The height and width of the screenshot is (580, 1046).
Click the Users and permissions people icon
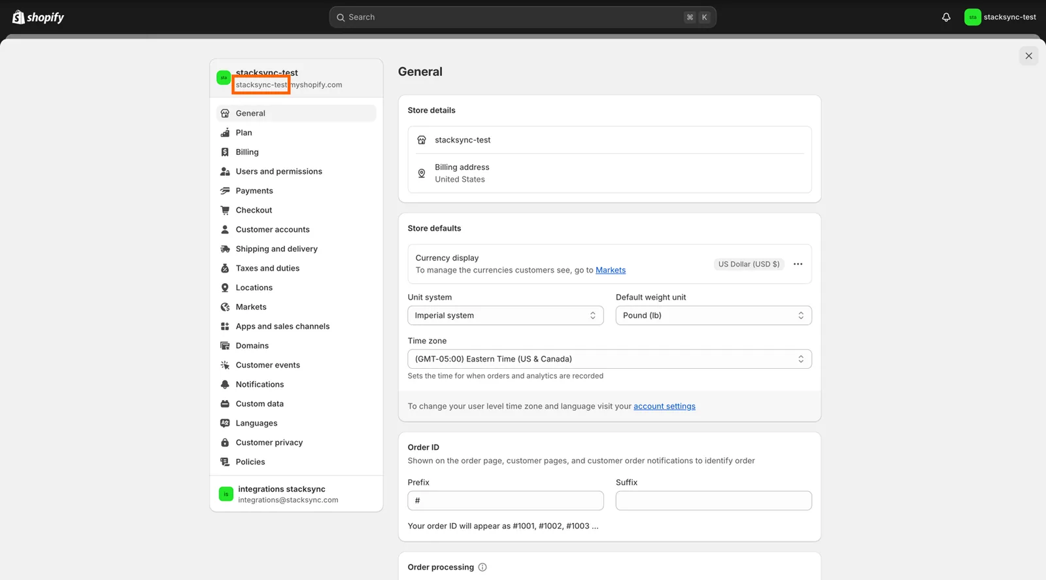[225, 171]
